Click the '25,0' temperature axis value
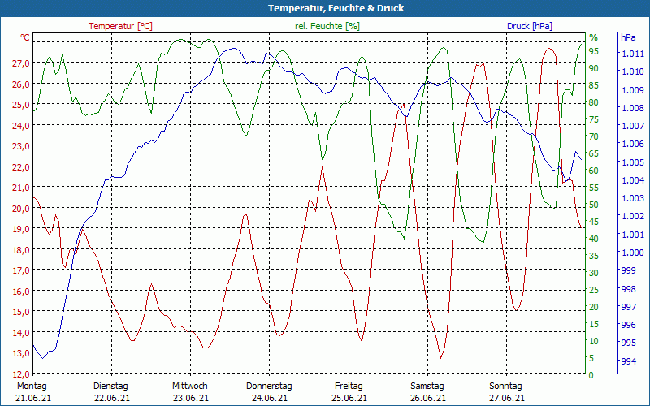This screenshot has width=650, height=406. [21, 105]
